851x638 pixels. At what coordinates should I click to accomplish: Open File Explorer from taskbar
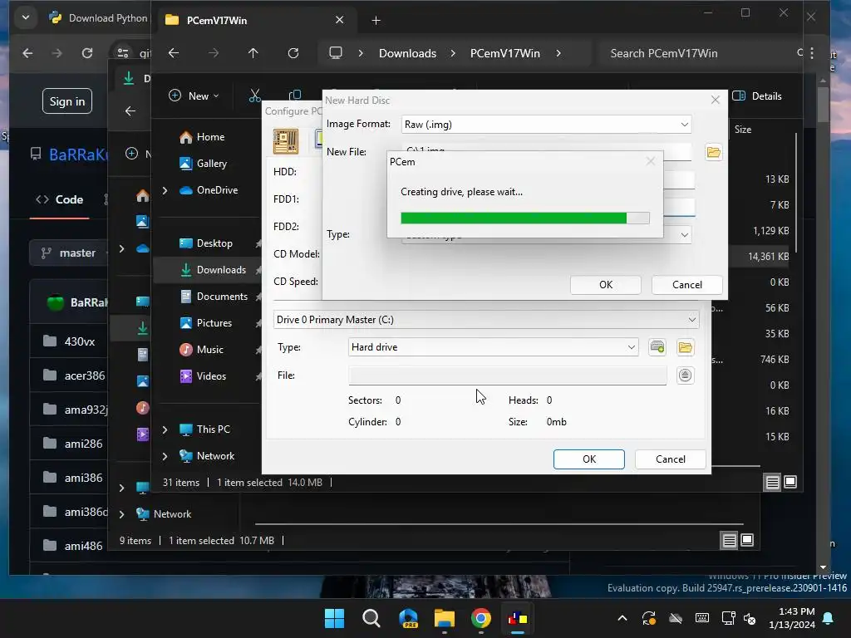click(x=445, y=618)
